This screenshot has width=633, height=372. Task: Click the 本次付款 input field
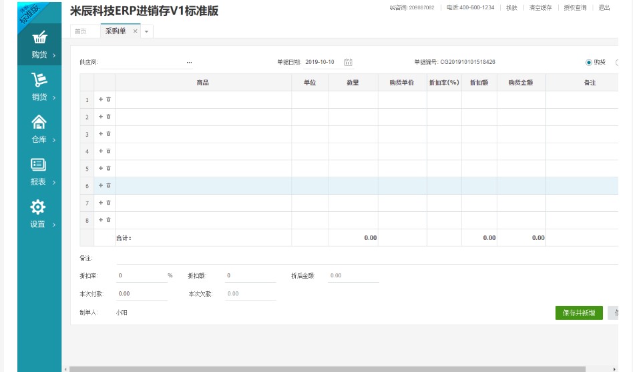(140, 293)
